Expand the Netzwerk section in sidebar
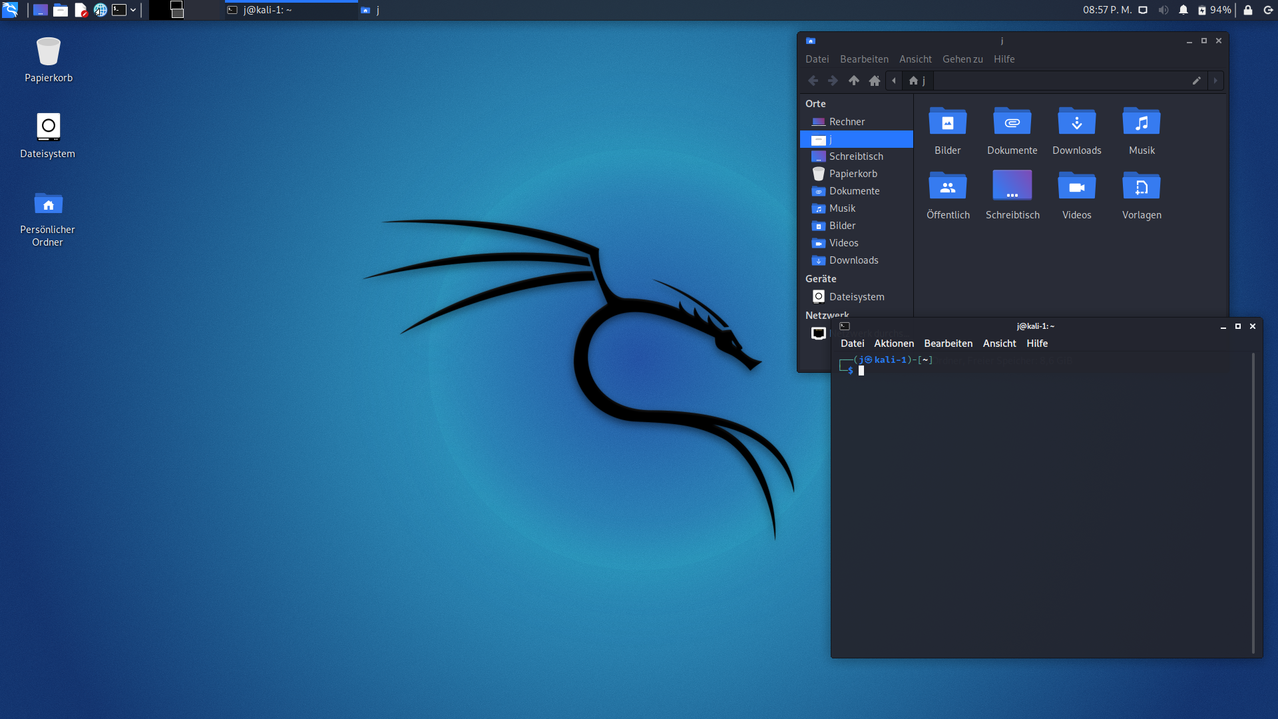The width and height of the screenshot is (1278, 719). (x=827, y=314)
